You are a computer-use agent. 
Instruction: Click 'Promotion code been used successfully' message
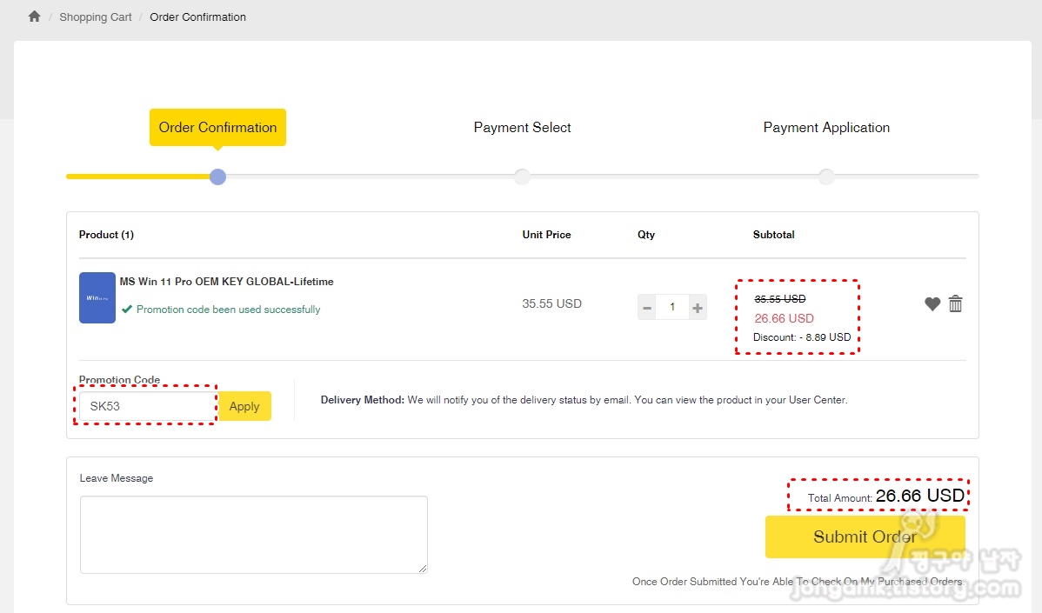[x=229, y=310]
